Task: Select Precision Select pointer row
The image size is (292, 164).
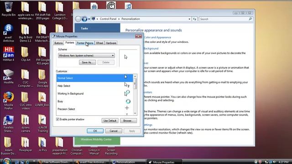Action: [x=94, y=109]
